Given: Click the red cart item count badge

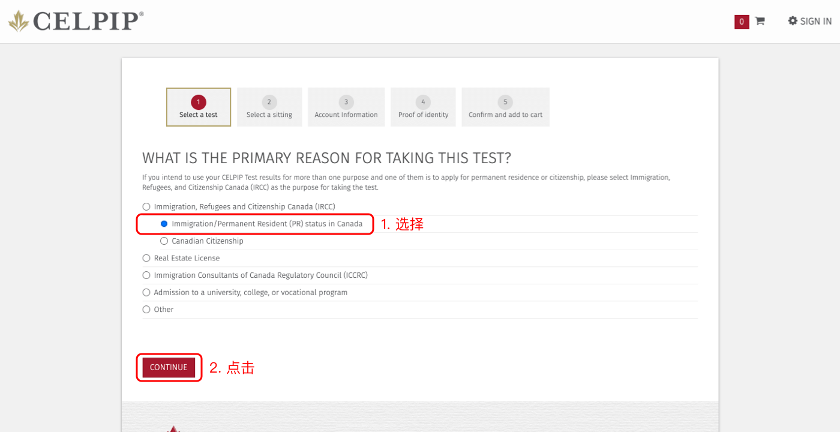Looking at the screenshot, I should (742, 22).
